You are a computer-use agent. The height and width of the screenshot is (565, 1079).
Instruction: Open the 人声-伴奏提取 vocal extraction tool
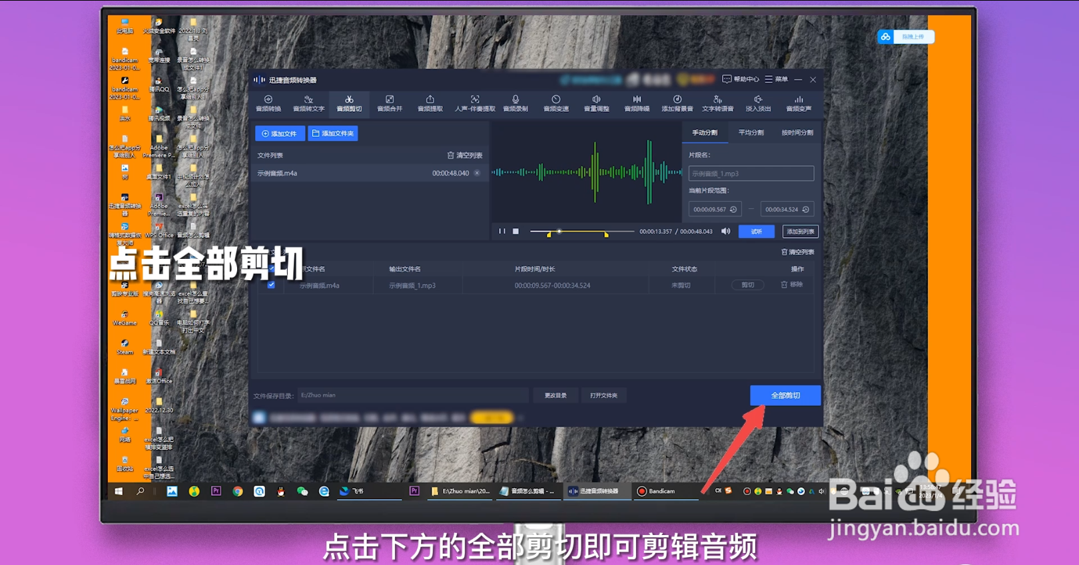(475, 103)
